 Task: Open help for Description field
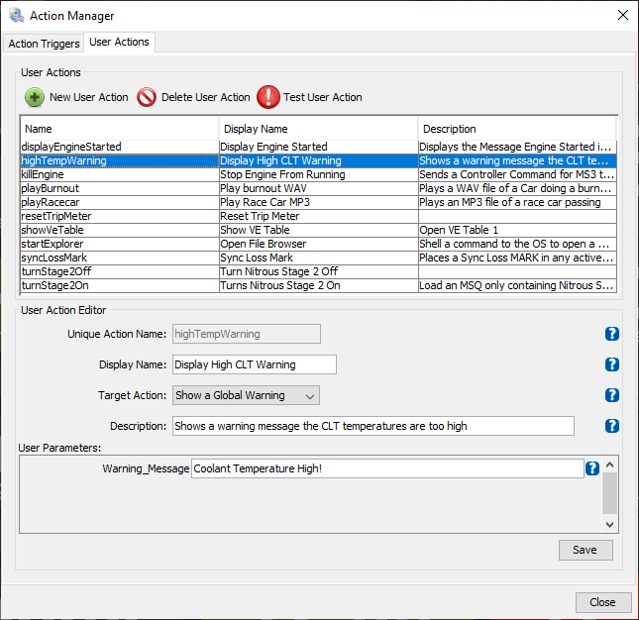611,426
